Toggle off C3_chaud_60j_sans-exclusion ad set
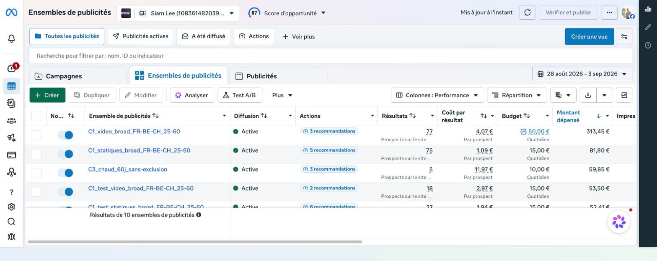 click(x=65, y=173)
